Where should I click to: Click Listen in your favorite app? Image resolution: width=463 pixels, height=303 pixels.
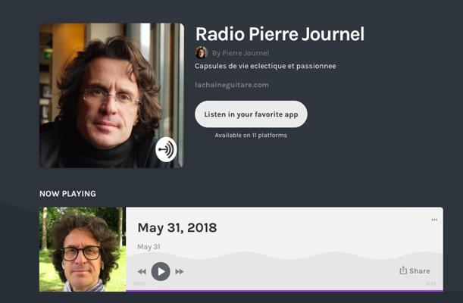251,114
